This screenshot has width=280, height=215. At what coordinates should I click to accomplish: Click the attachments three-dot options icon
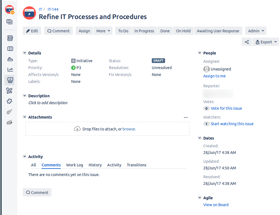186,117
